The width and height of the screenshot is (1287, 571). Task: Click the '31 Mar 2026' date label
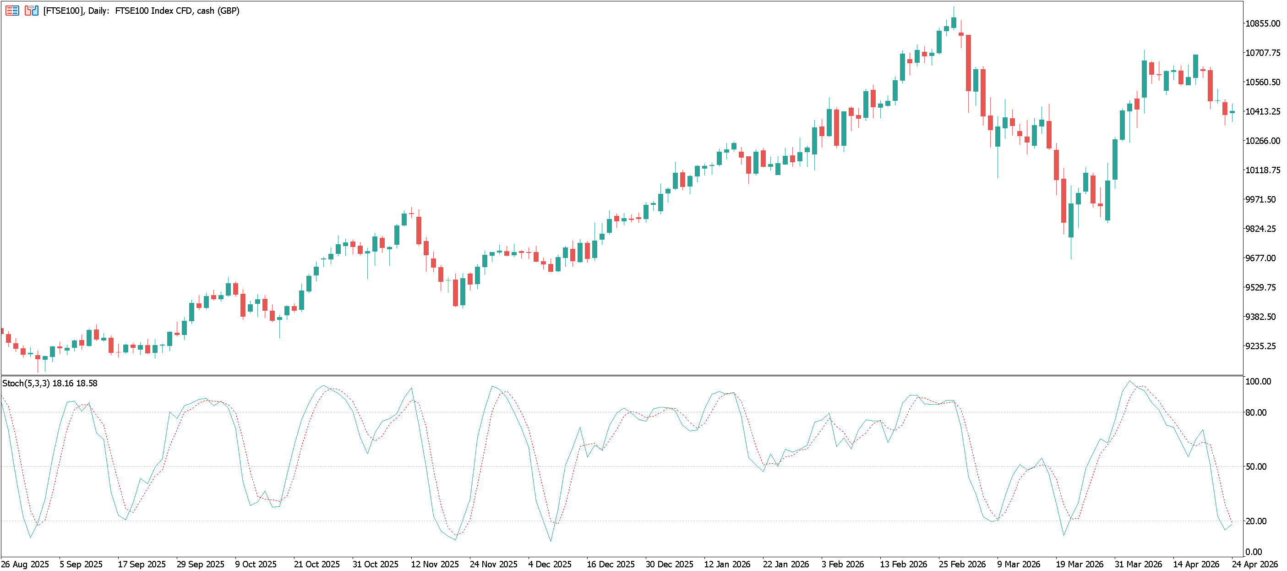[x=1138, y=565]
